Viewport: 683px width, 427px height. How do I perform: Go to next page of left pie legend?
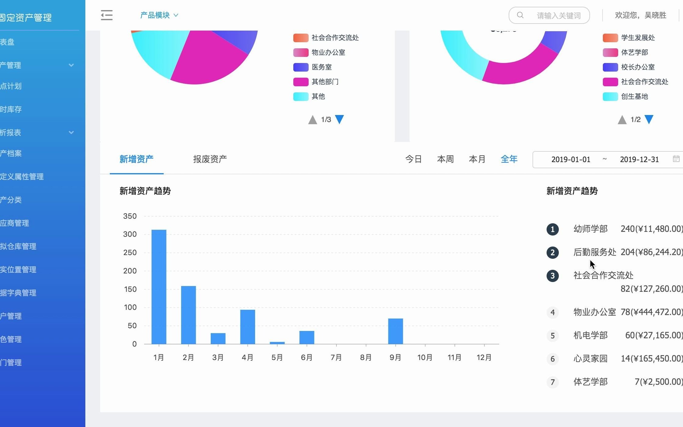[340, 119]
